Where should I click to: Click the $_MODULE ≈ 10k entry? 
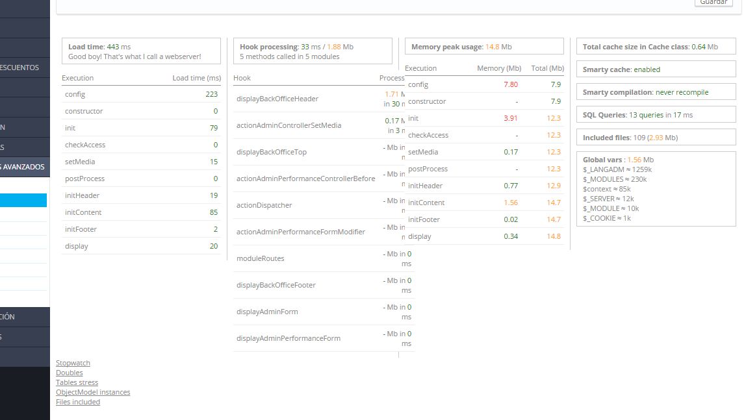tap(611, 208)
